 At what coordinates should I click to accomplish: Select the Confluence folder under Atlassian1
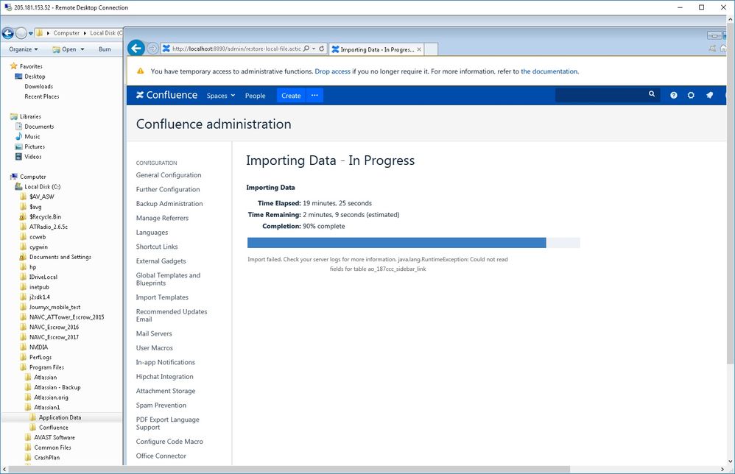[x=54, y=428]
